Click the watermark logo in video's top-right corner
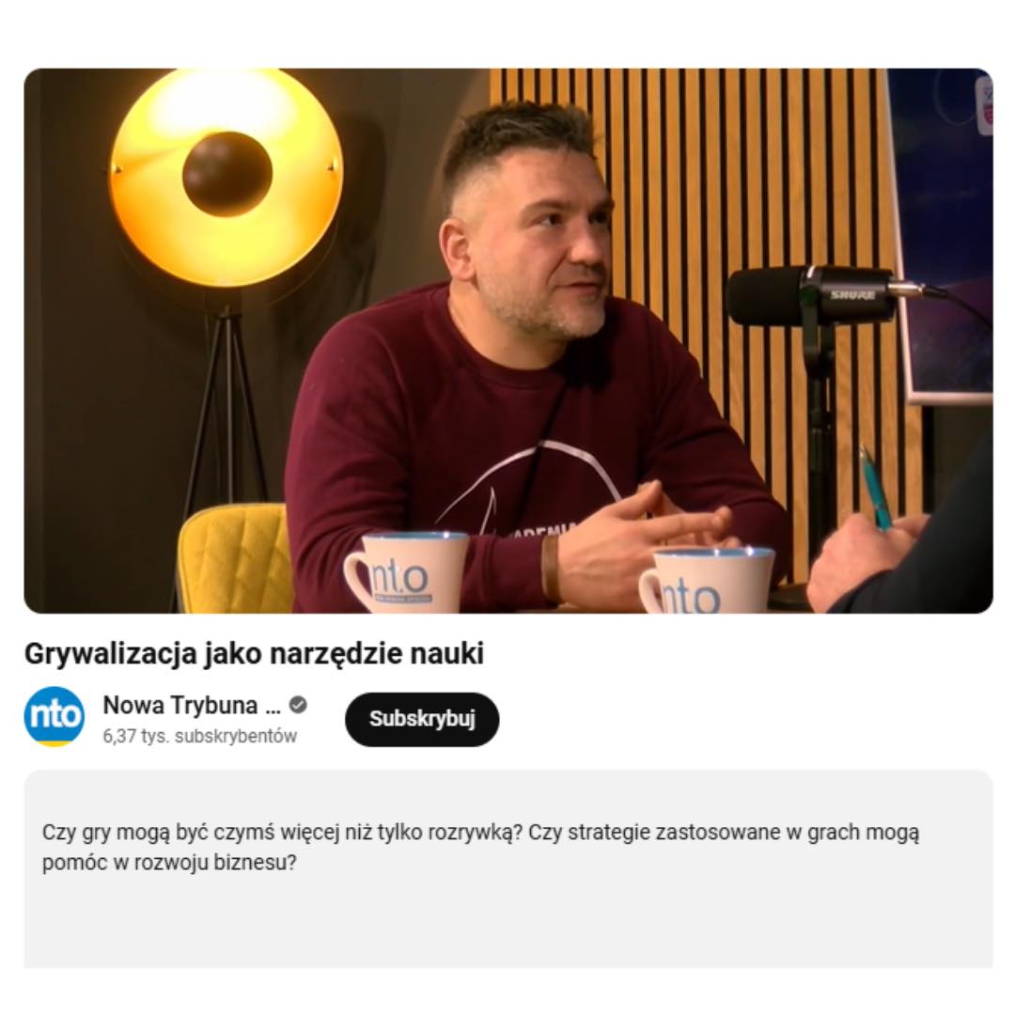 tap(984, 103)
